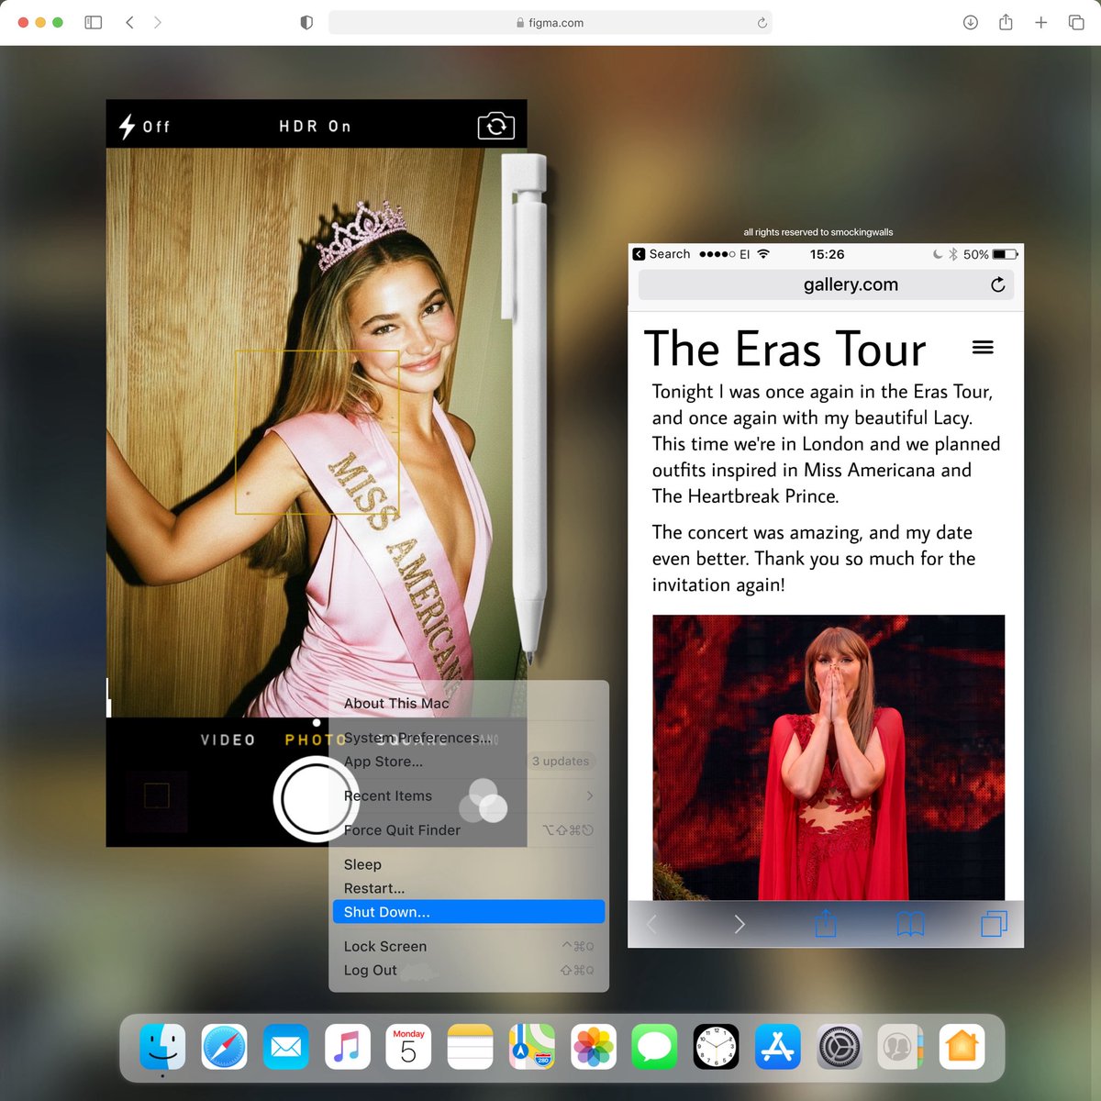Open Notes app in dock
Screen dimensions: 1101x1101
coord(470,1047)
